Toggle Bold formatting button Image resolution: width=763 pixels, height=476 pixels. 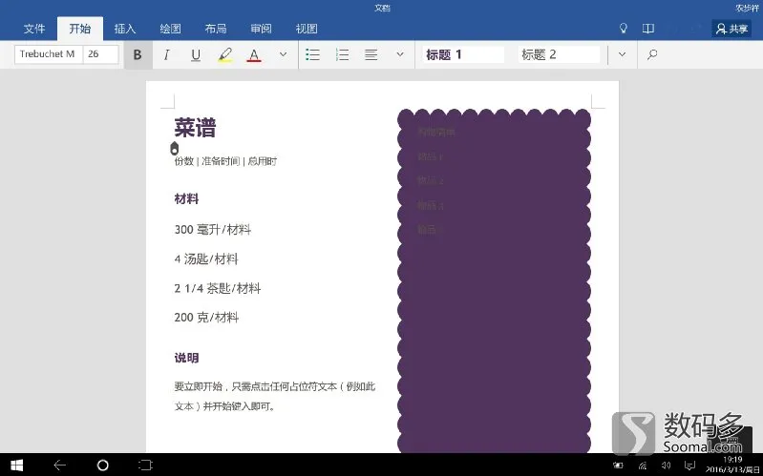tap(138, 54)
